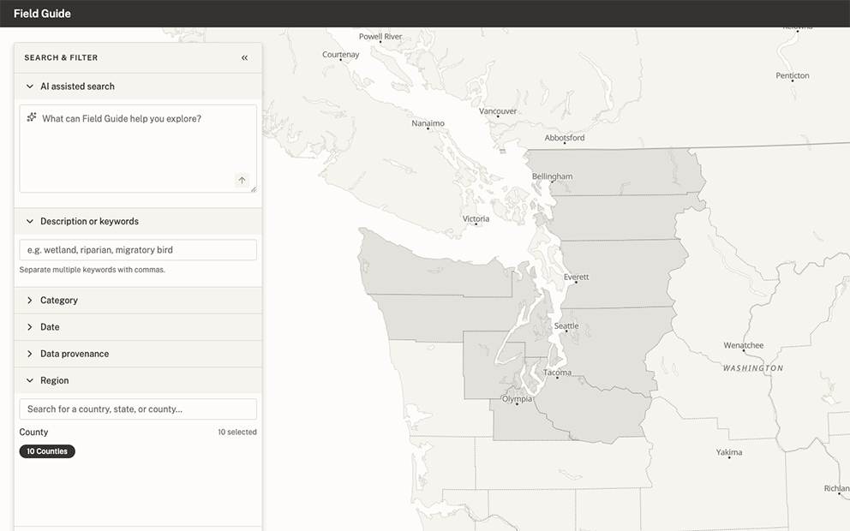Image resolution: width=850 pixels, height=531 pixels.
Task: Click the 10 Counties chip
Action: [47, 451]
